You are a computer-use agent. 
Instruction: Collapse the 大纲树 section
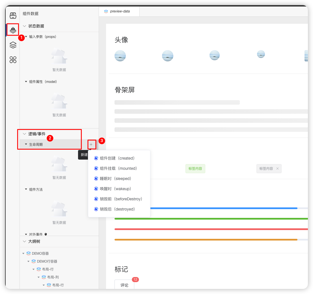pyautogui.click(x=24, y=241)
